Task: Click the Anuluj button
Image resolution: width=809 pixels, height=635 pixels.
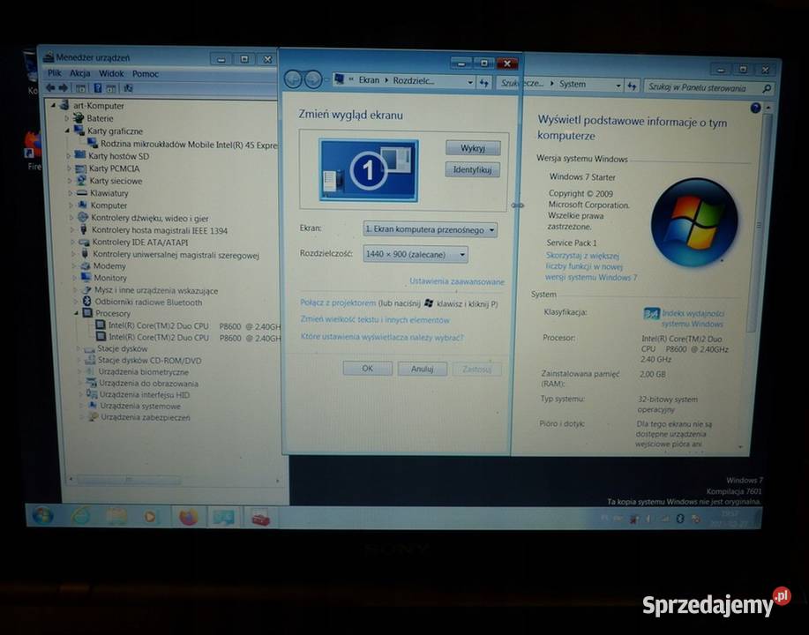Action: click(x=422, y=369)
